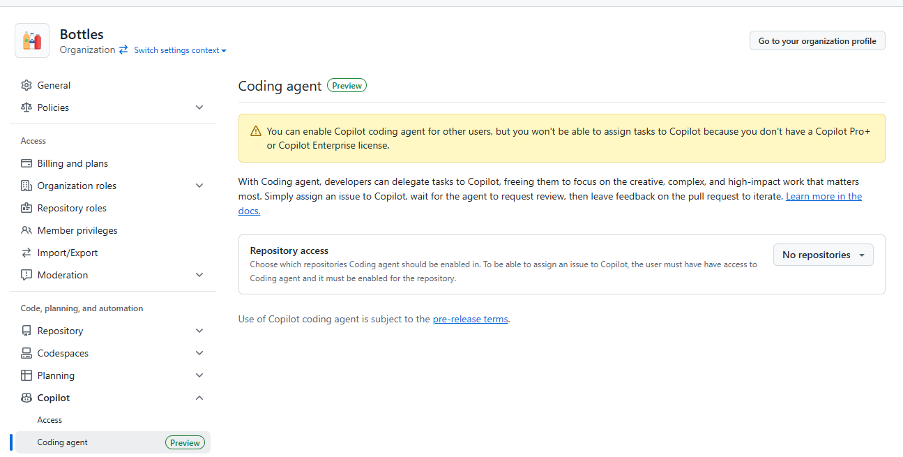Click the switch arrows icon beside Organization
Image resolution: width=903 pixels, height=457 pixels.
pyautogui.click(x=123, y=50)
